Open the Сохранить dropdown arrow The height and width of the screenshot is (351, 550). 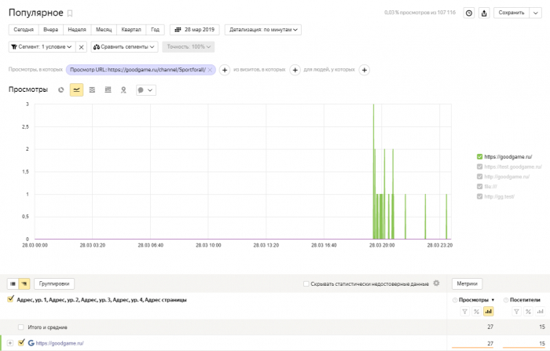click(535, 13)
